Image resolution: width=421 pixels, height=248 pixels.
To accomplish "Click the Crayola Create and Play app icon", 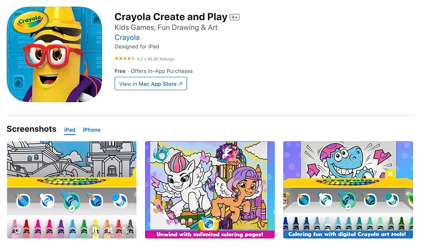I will (54, 53).
